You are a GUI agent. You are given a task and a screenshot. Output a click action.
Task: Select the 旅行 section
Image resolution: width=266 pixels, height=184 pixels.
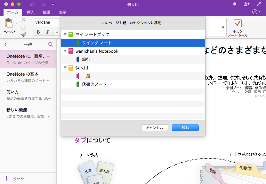(133, 59)
